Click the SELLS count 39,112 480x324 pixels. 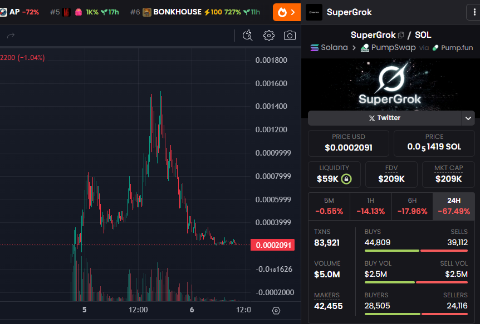tap(457, 243)
